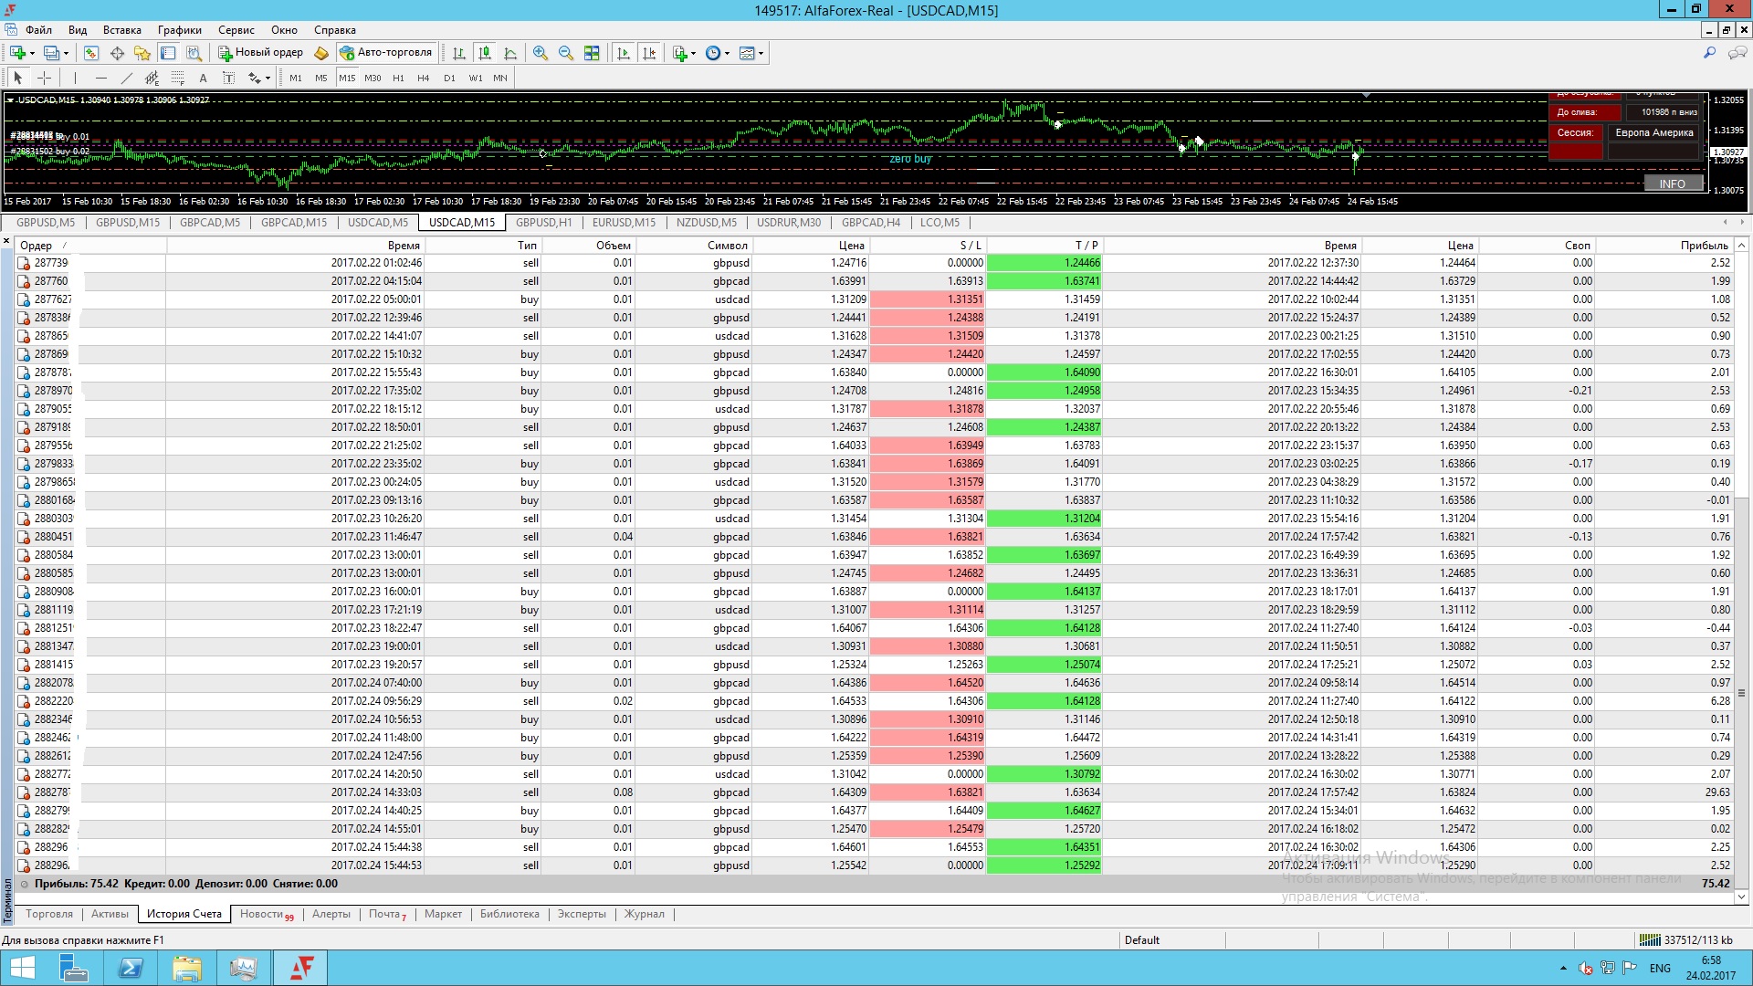The image size is (1753, 986).
Task: Expand the Indicators dropdown arrow
Action: point(694,53)
